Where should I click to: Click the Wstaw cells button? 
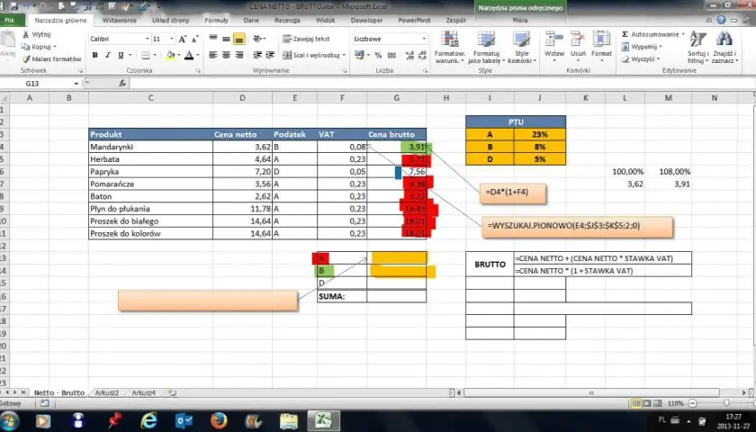click(x=554, y=47)
